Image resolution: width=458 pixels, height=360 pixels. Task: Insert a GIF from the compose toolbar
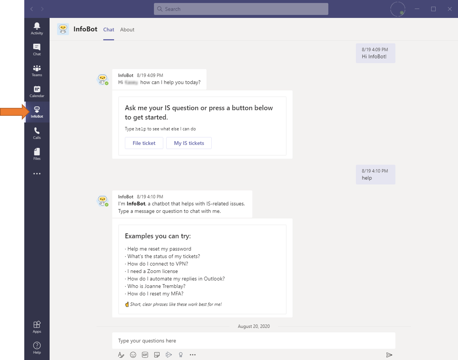pyautogui.click(x=145, y=355)
